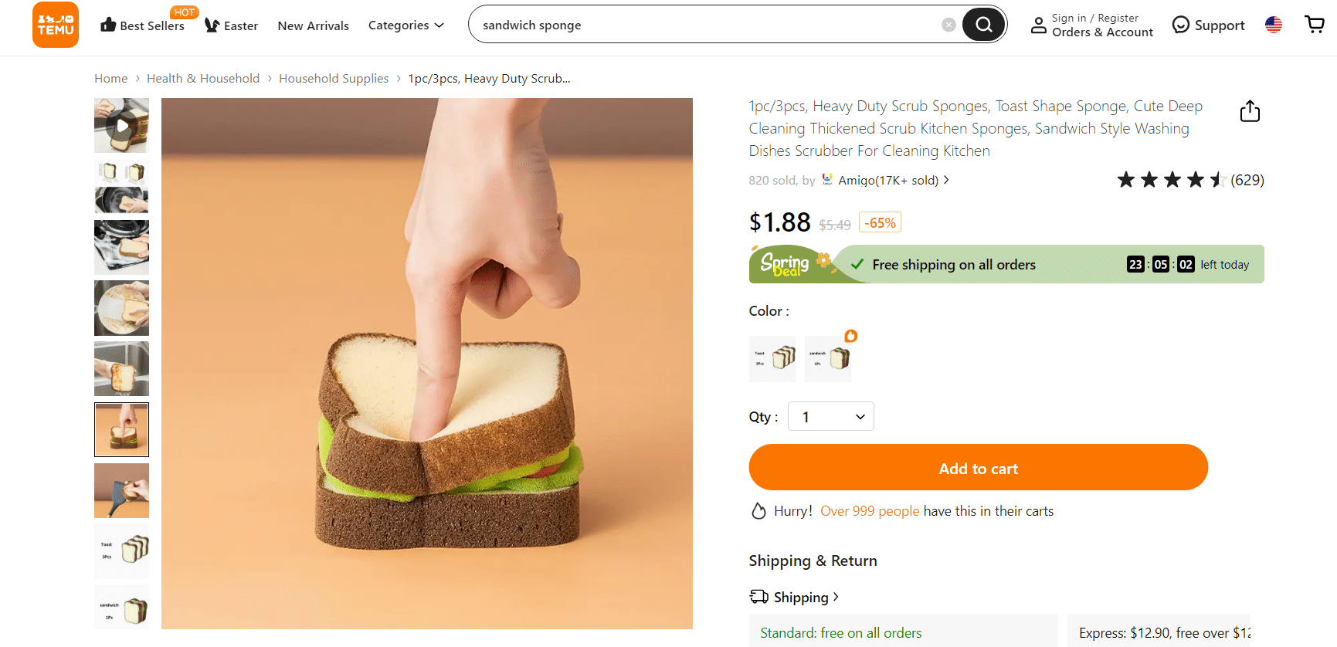Open the shopping cart icon

pos(1315,25)
